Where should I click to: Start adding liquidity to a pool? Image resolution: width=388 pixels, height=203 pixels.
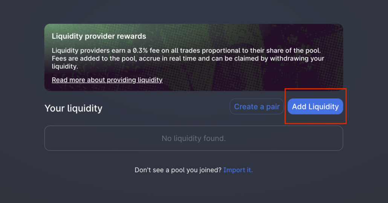315,107
